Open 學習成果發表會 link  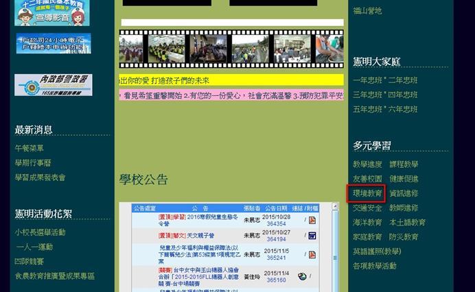tap(40, 178)
